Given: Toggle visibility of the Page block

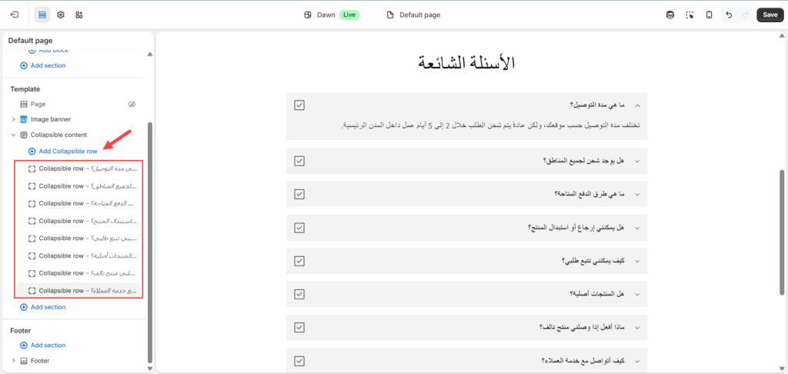Looking at the screenshot, I should [x=131, y=104].
